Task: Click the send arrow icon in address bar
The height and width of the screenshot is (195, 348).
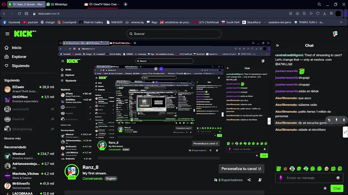Action: click(311, 14)
